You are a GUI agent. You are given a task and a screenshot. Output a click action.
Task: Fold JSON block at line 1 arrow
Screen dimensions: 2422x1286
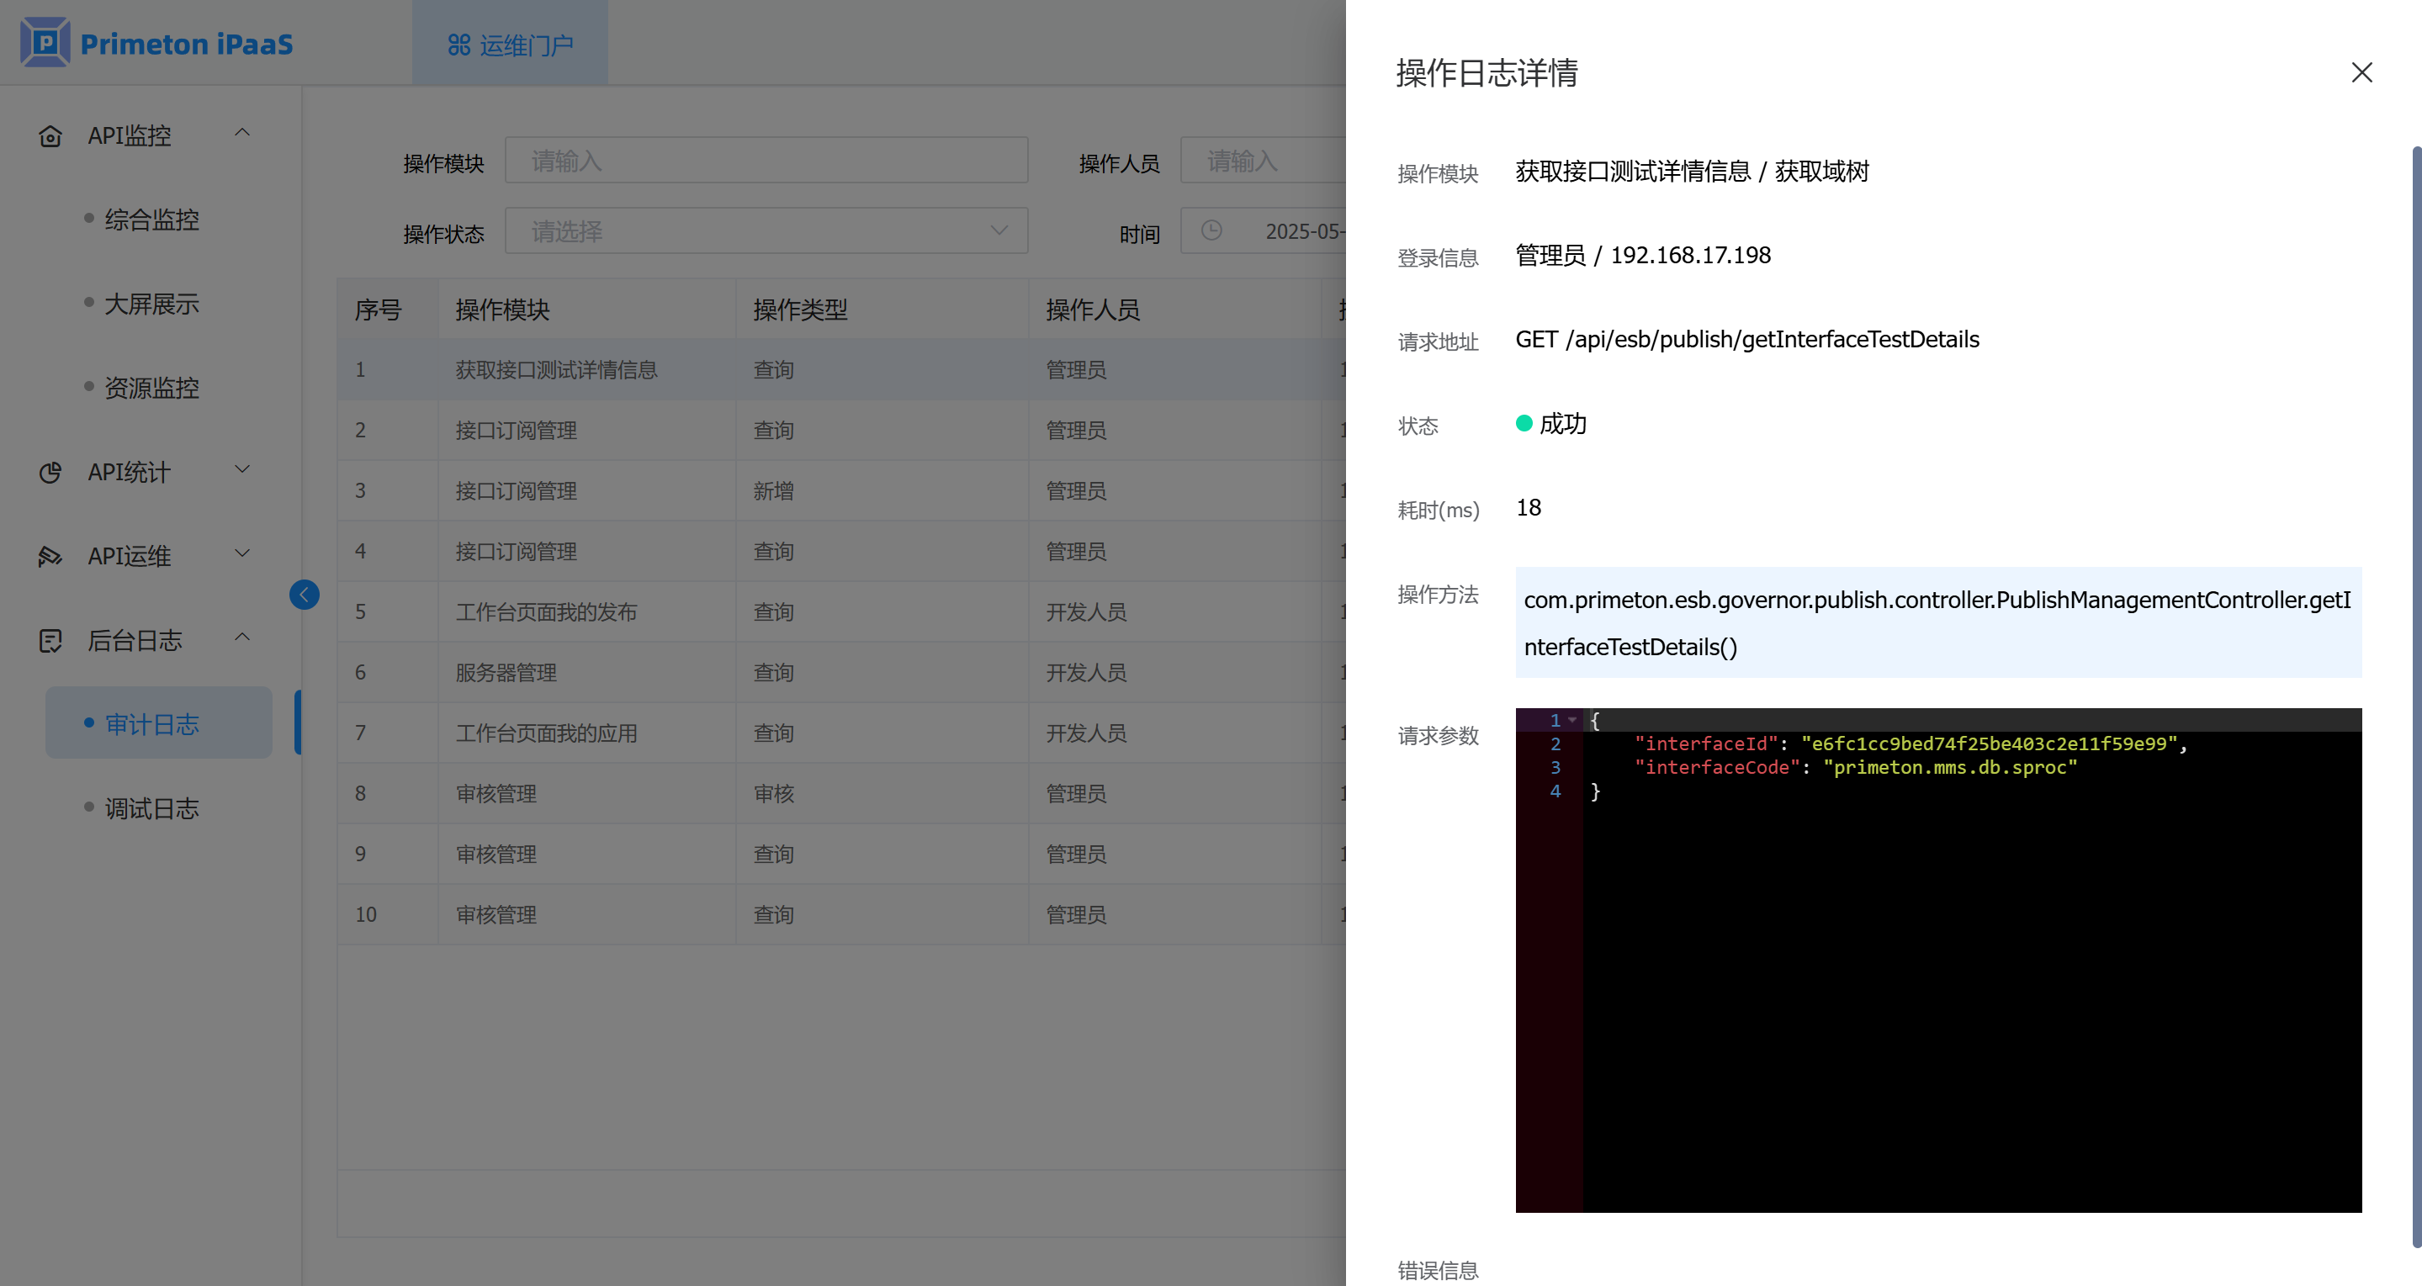pos(1572,720)
